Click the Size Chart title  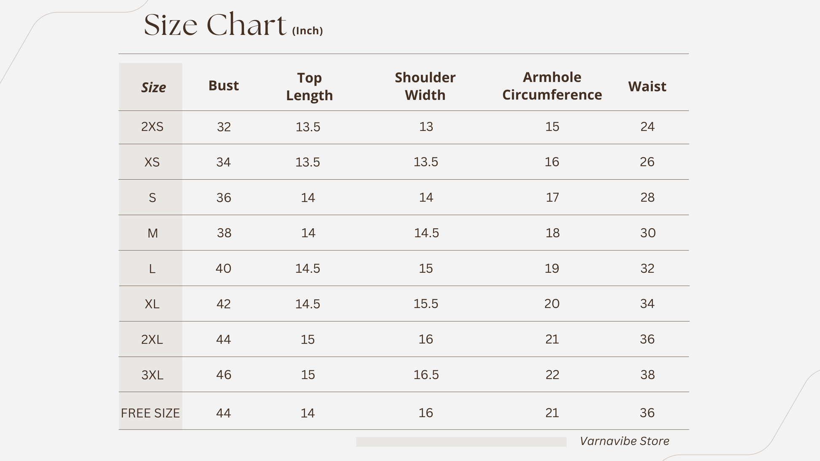coord(215,25)
